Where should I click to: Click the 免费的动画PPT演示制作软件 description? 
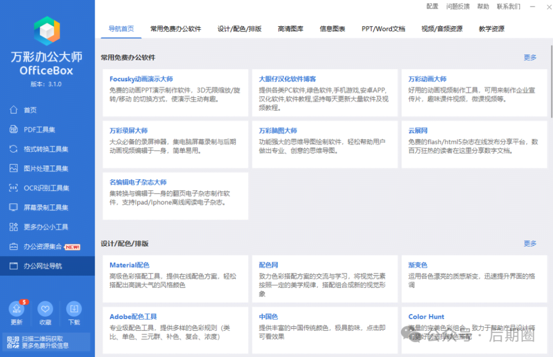coord(175,95)
